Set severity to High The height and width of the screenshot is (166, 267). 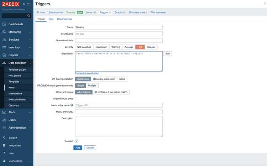[140, 47]
